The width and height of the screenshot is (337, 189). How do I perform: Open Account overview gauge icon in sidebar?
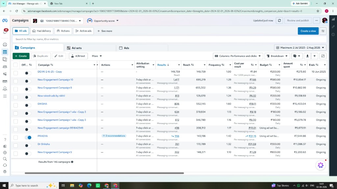click(5, 45)
